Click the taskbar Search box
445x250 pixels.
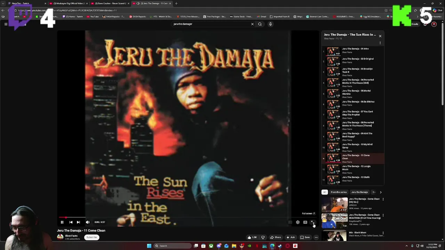pyautogui.click(x=173, y=246)
